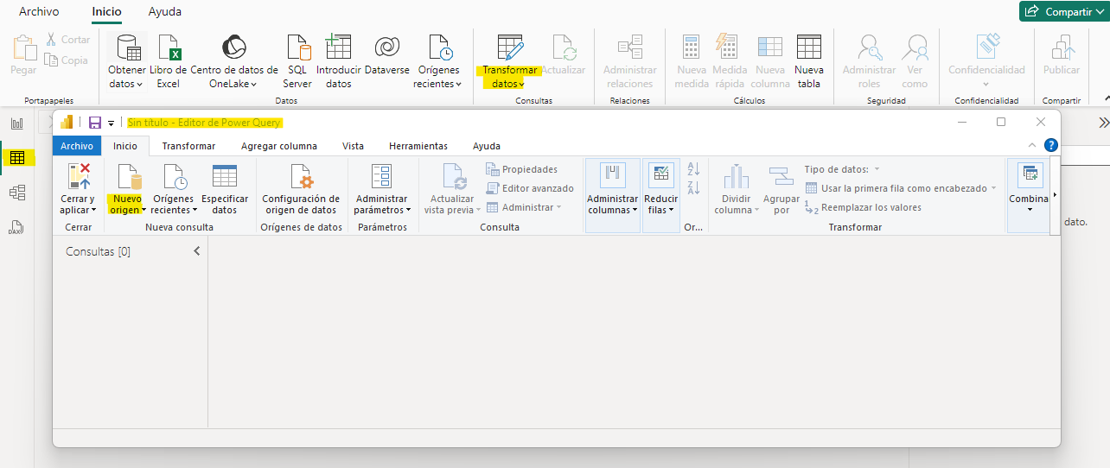Expand side panes double chevron at right
Image resolution: width=1110 pixels, height=468 pixels.
tap(1103, 123)
